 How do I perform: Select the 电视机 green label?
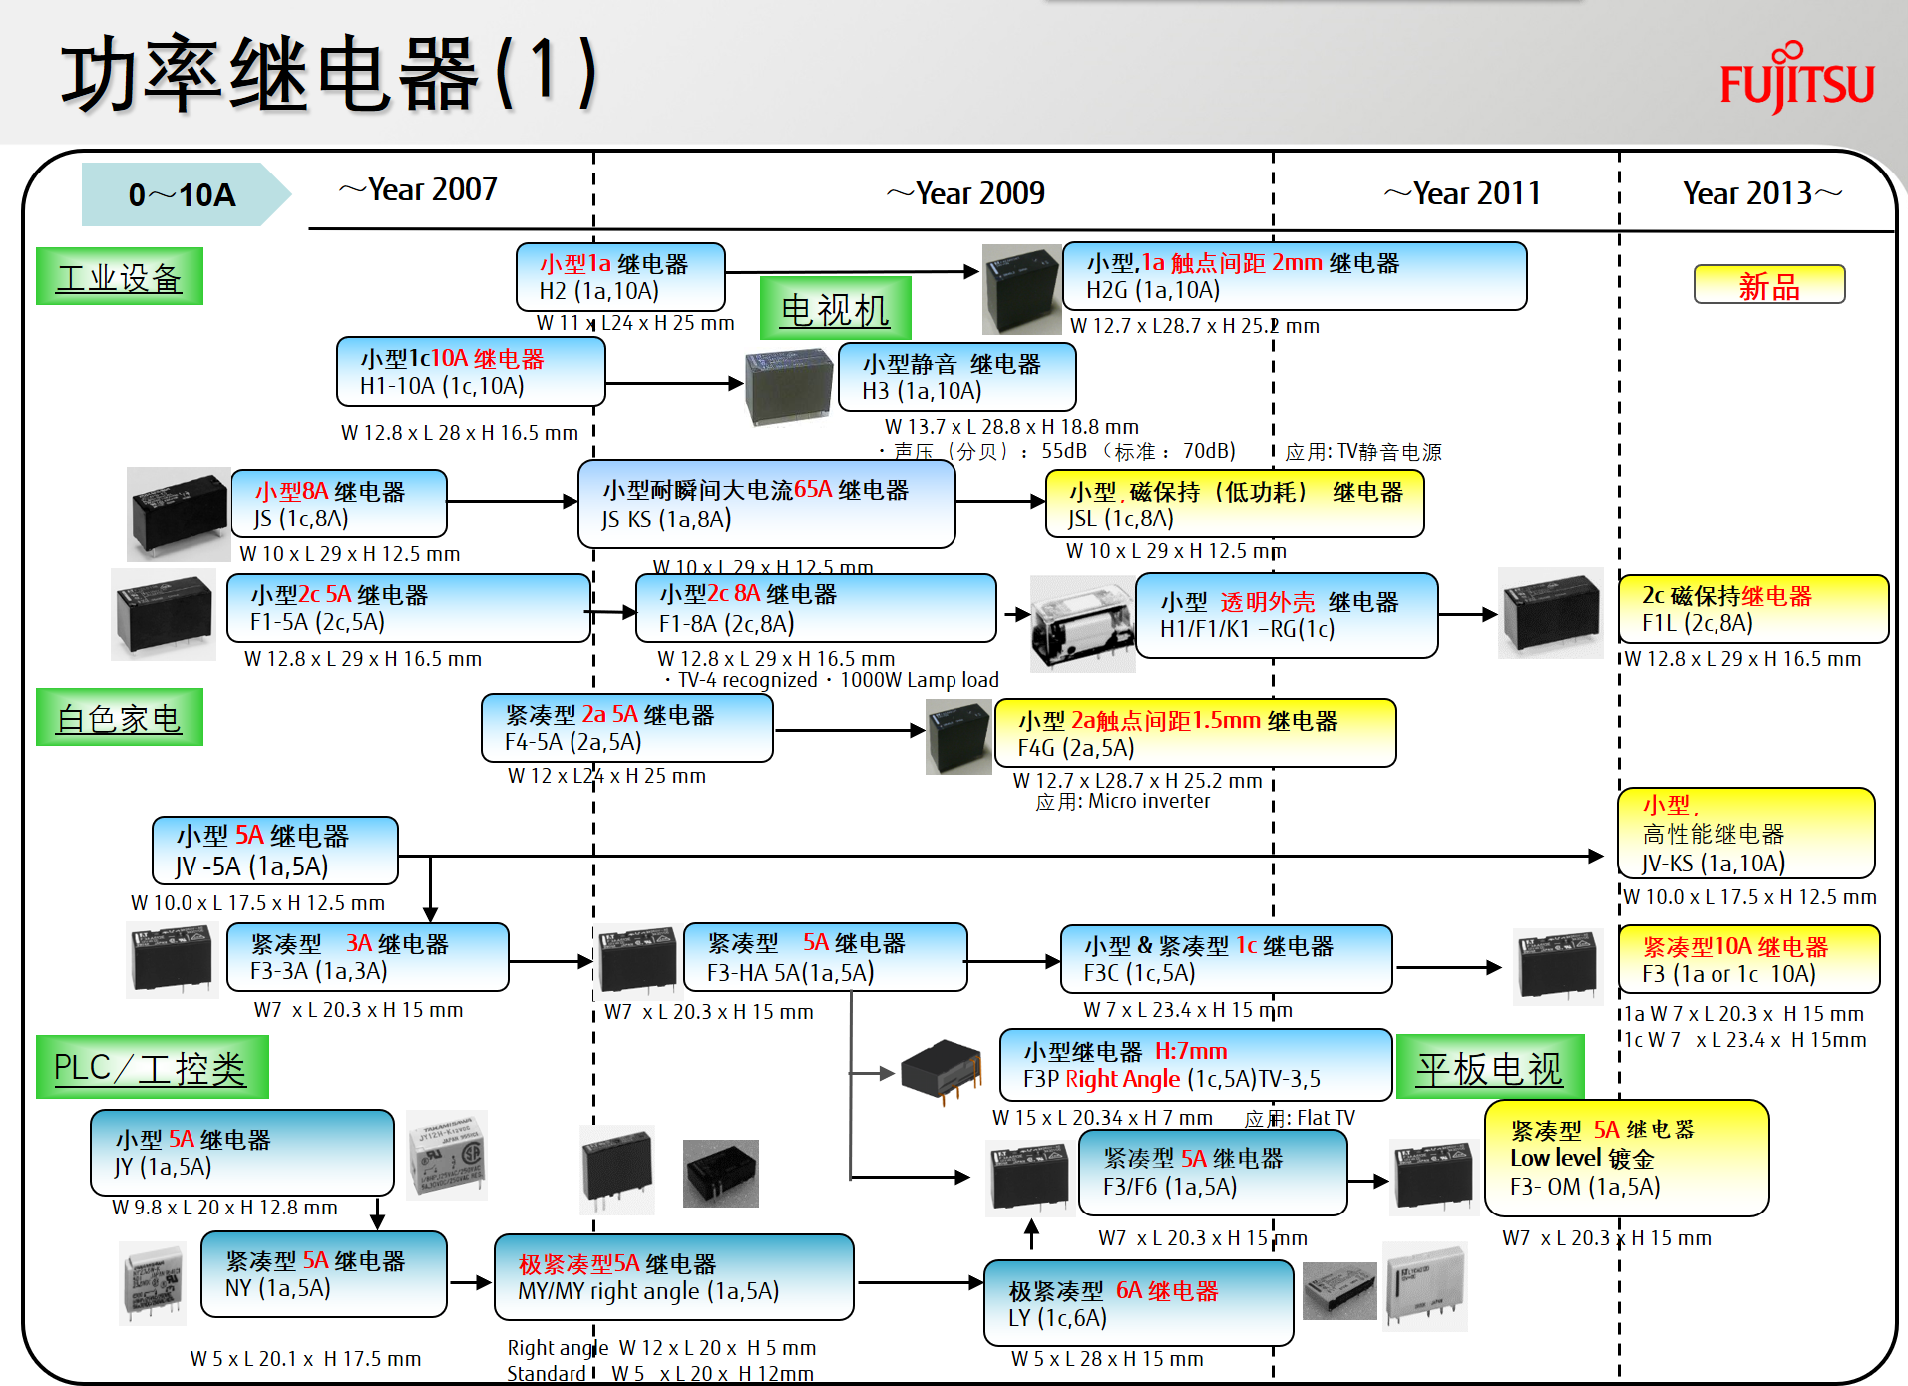pyautogui.click(x=836, y=308)
